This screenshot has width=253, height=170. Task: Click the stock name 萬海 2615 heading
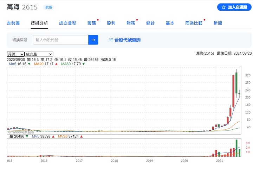22,7
